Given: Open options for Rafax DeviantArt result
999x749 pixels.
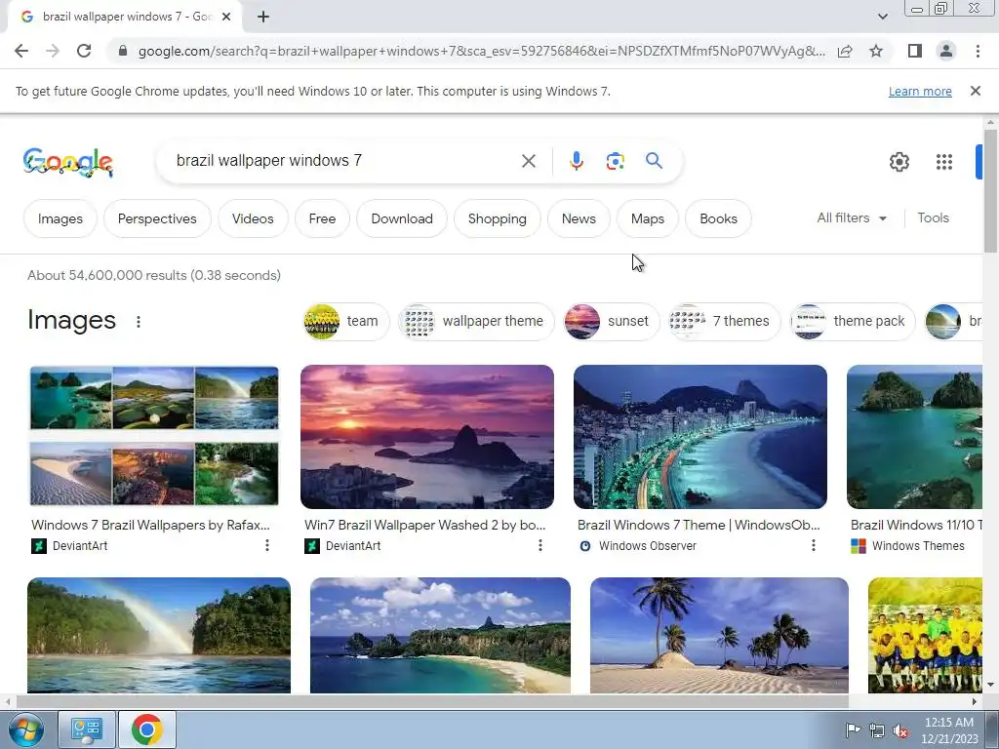Looking at the screenshot, I should click(x=267, y=545).
